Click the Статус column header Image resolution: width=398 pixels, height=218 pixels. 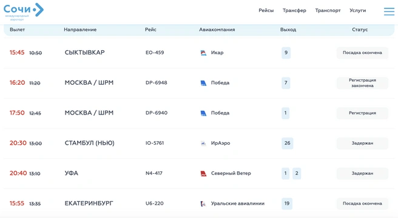[x=360, y=30]
